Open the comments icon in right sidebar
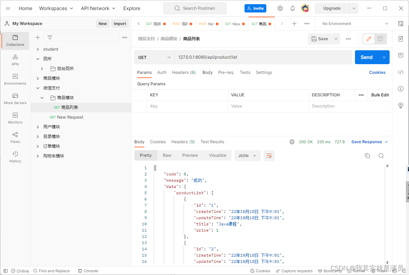The image size is (409, 275). (401, 55)
